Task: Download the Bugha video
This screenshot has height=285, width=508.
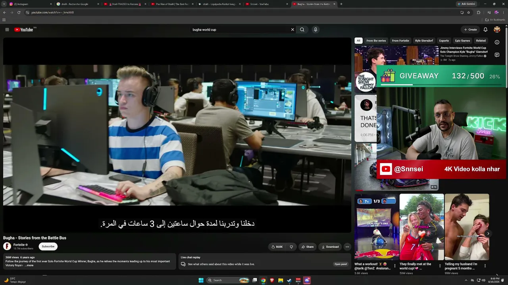Action: click(330, 247)
